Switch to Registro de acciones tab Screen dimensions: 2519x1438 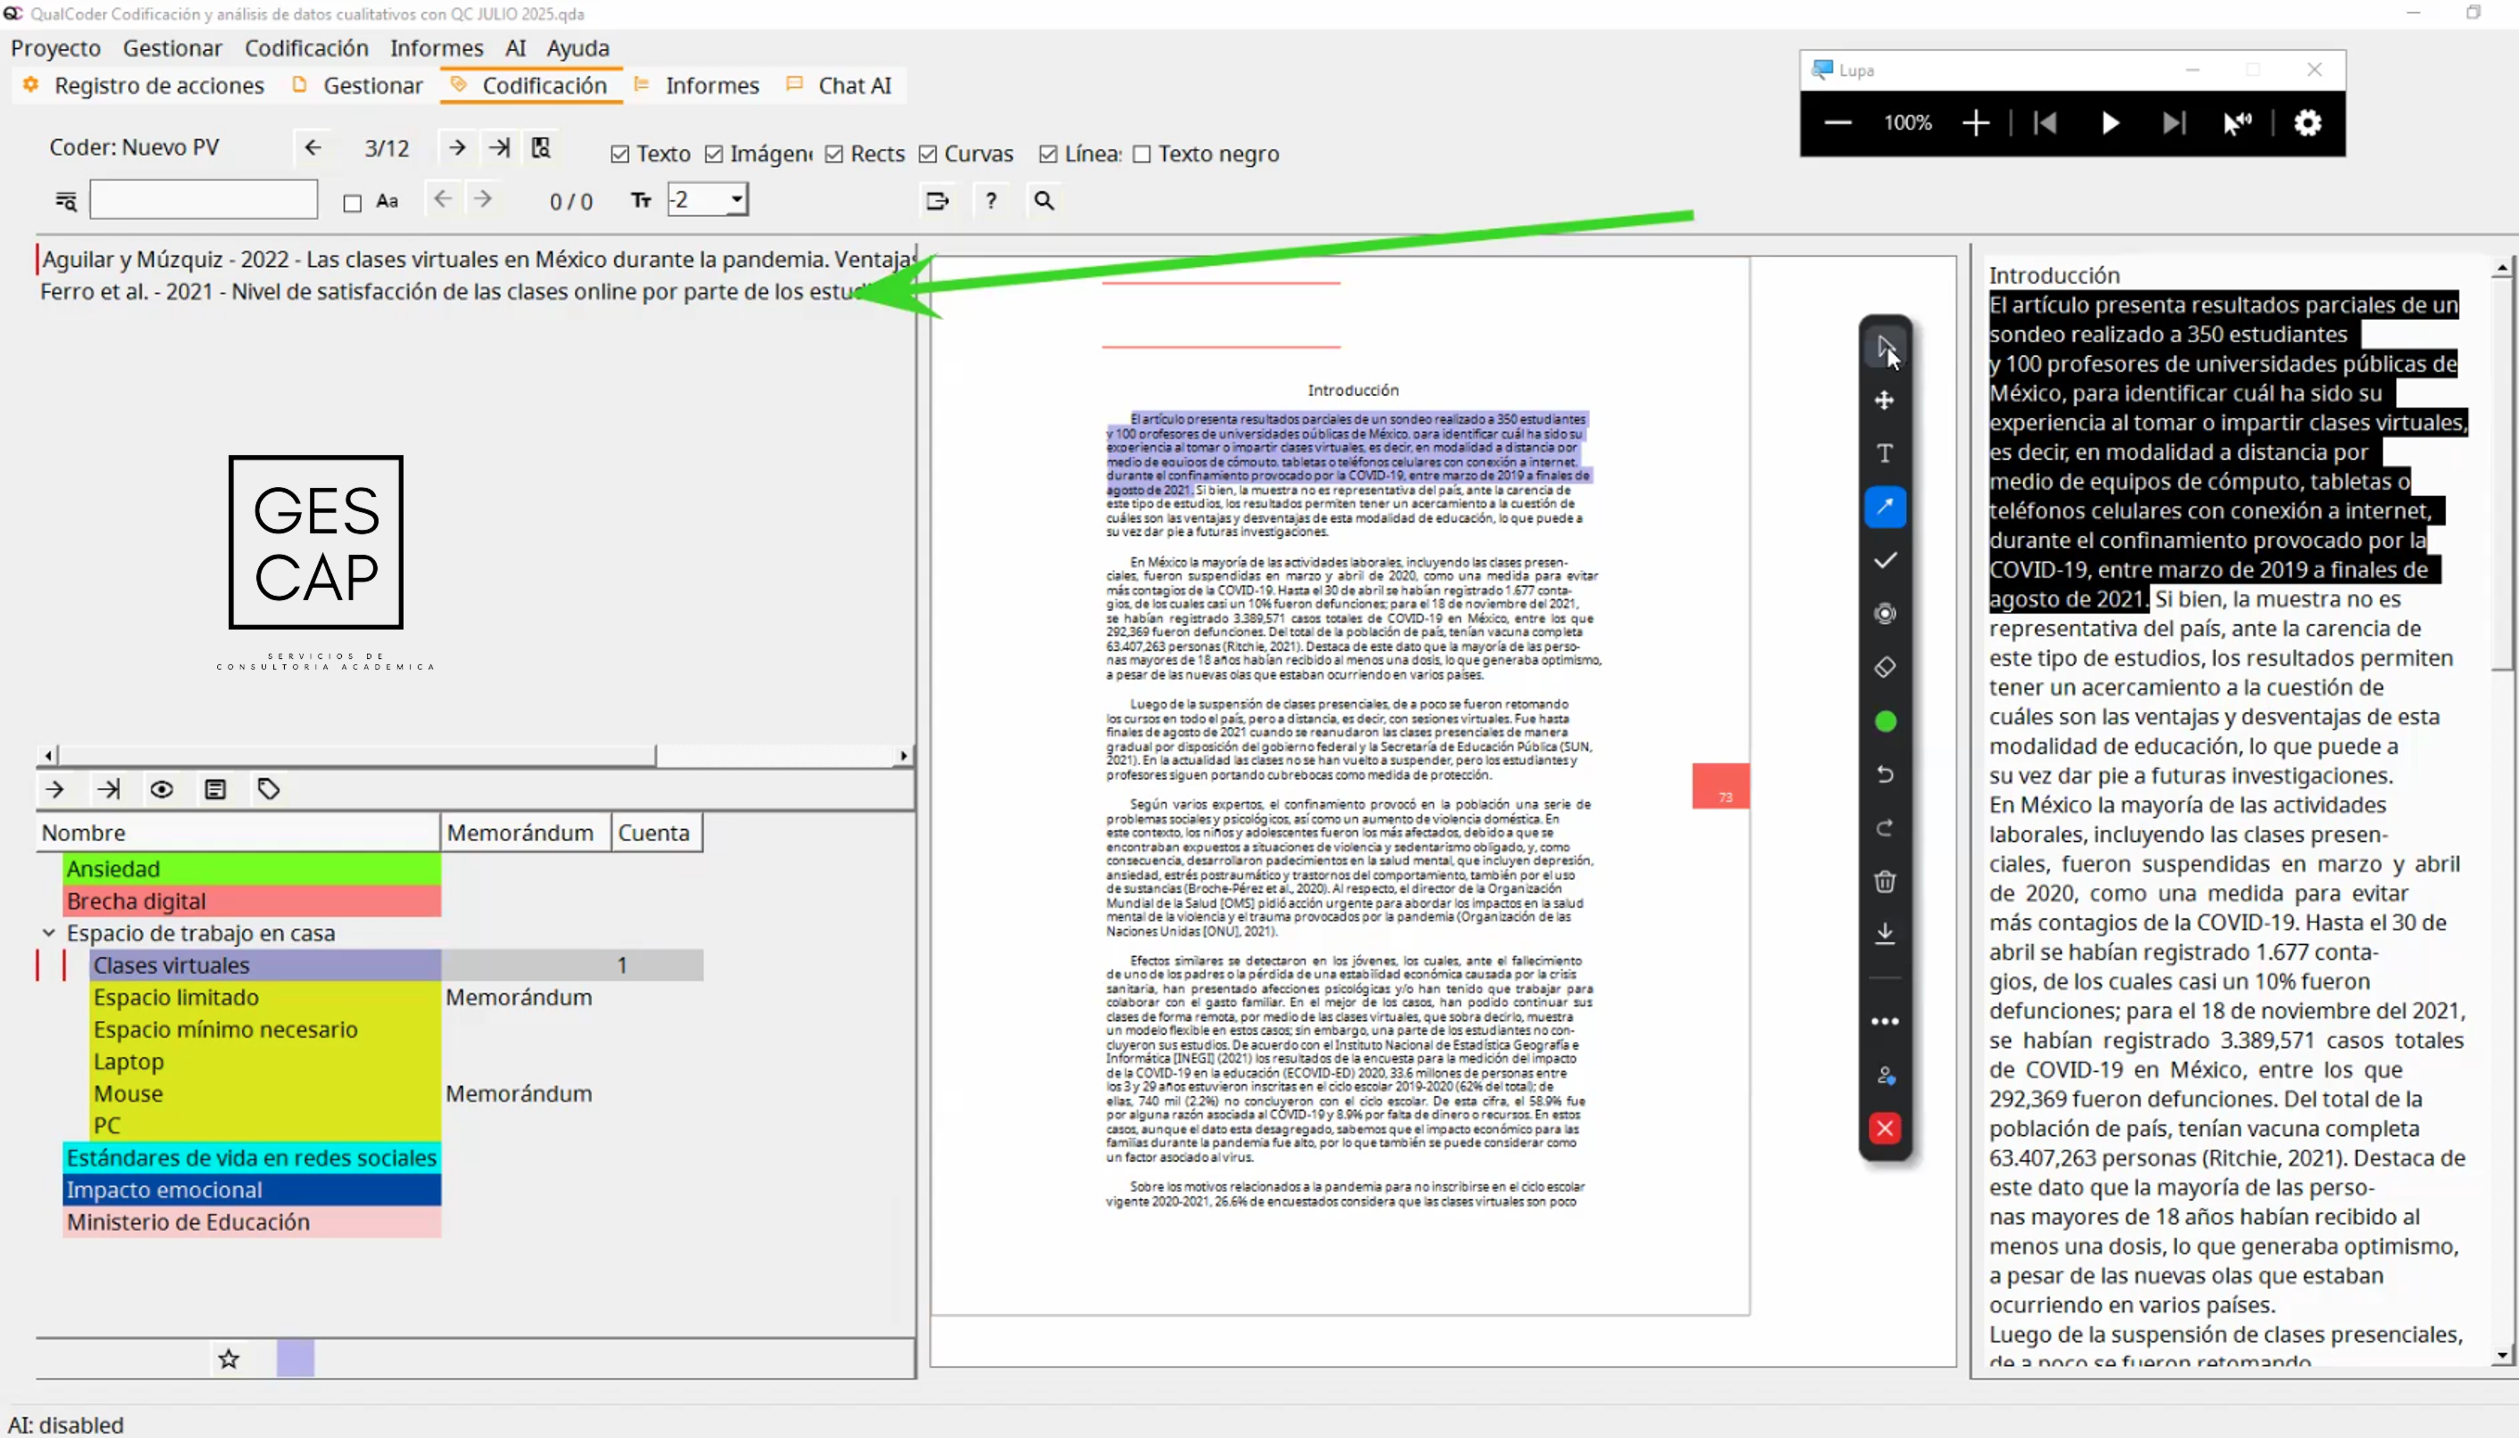point(144,86)
